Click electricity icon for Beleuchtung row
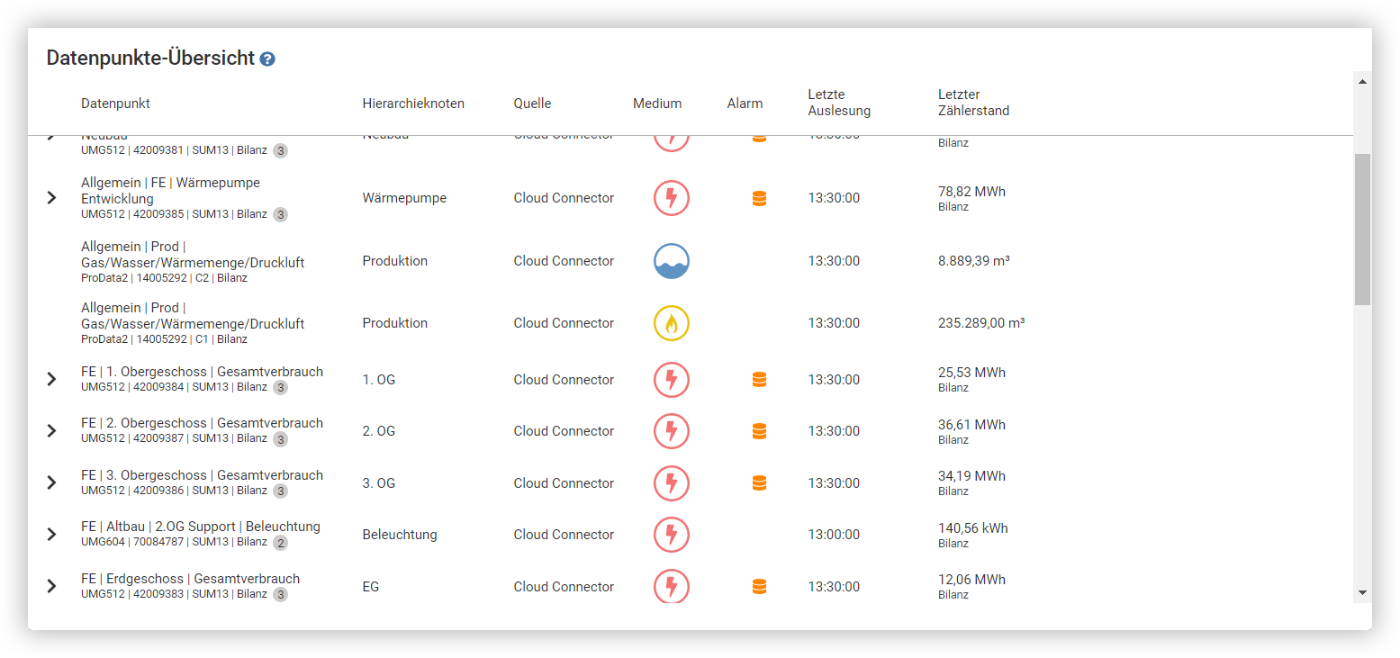1400x658 pixels. click(671, 535)
